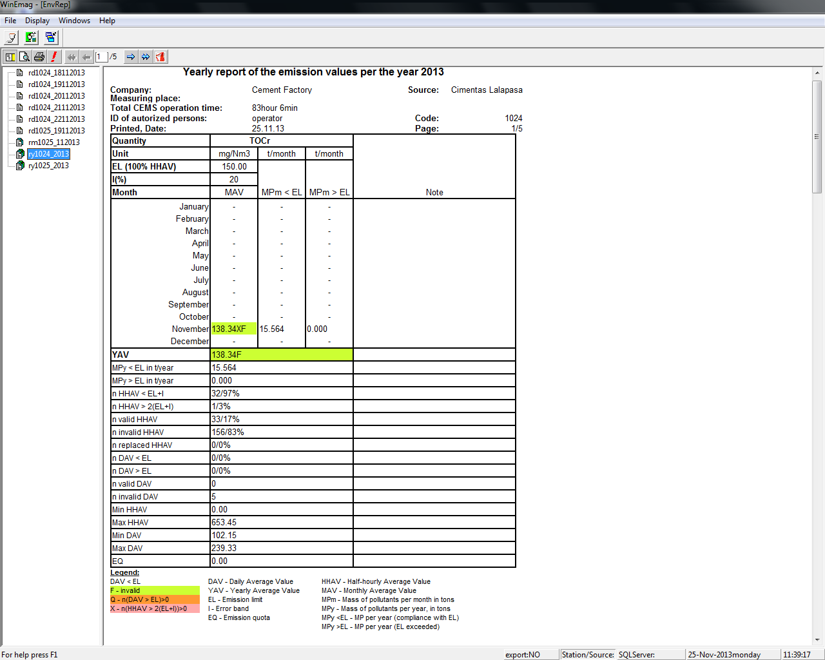This screenshot has height=660, width=825.
Task: Click the 'Cimentas Lalapasa' source name
Action: pos(487,90)
